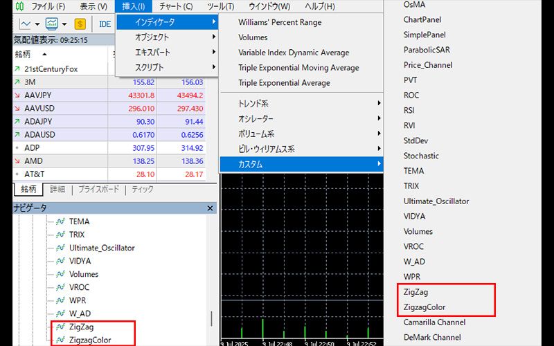Close the ナビゲータ panel
Viewport: 554px width, 346px height.
(x=211, y=208)
